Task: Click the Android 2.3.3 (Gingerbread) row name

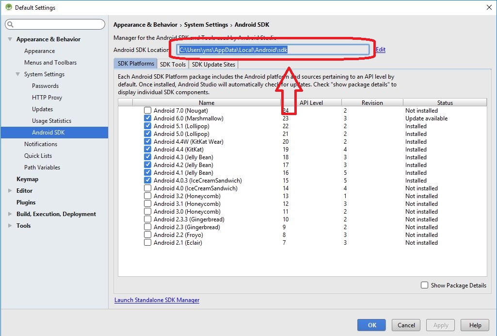Action: [x=189, y=219]
